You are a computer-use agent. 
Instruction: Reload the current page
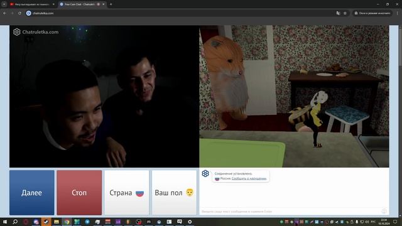tap(19, 13)
